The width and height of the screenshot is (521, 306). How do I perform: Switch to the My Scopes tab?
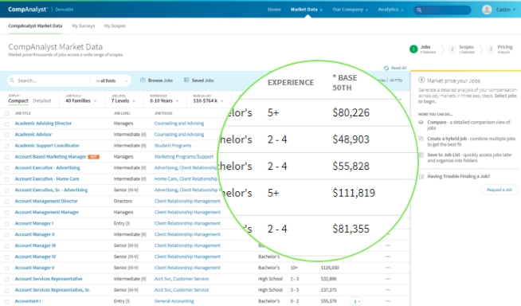pos(115,26)
